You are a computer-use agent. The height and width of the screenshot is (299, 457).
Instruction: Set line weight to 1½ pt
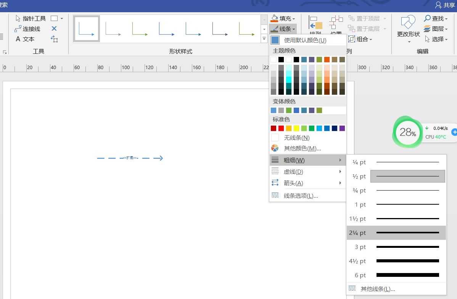pos(396,218)
